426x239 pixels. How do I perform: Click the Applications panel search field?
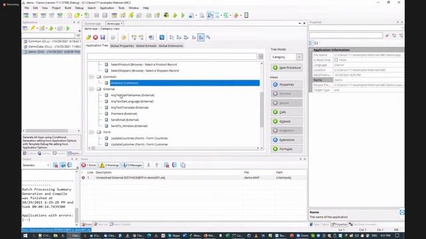[x=49, y=35]
